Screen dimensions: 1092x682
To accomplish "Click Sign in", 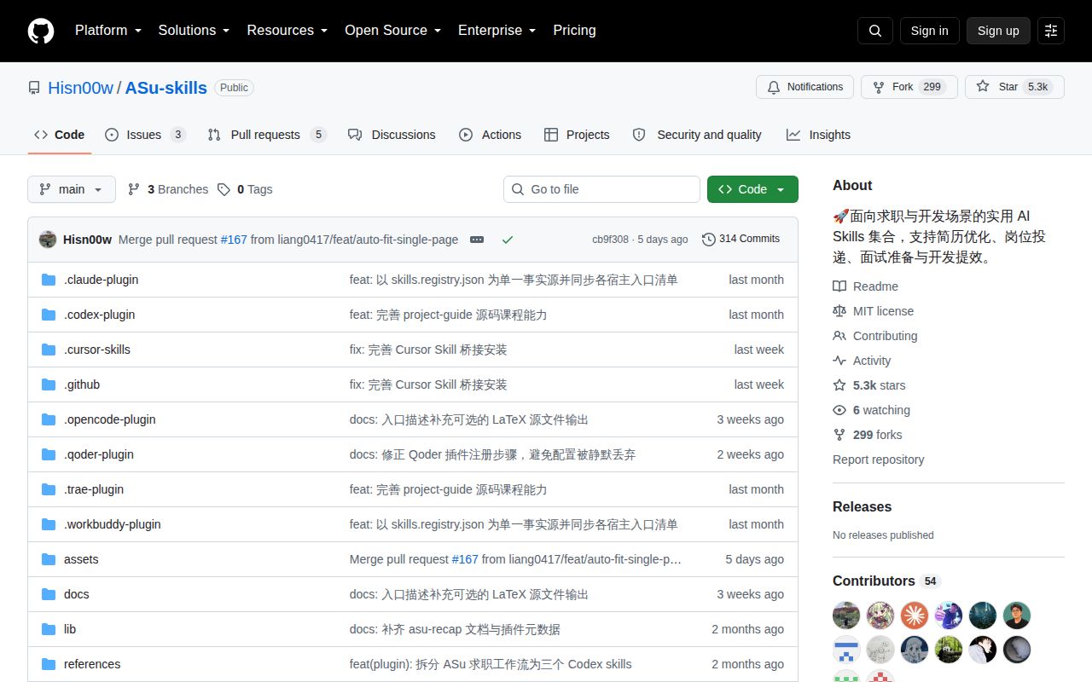I will [929, 31].
